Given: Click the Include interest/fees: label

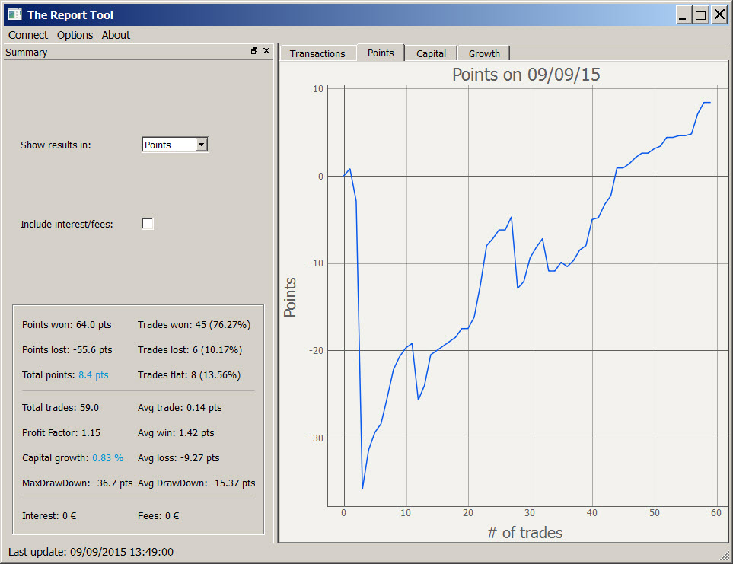Looking at the screenshot, I should 67,225.
